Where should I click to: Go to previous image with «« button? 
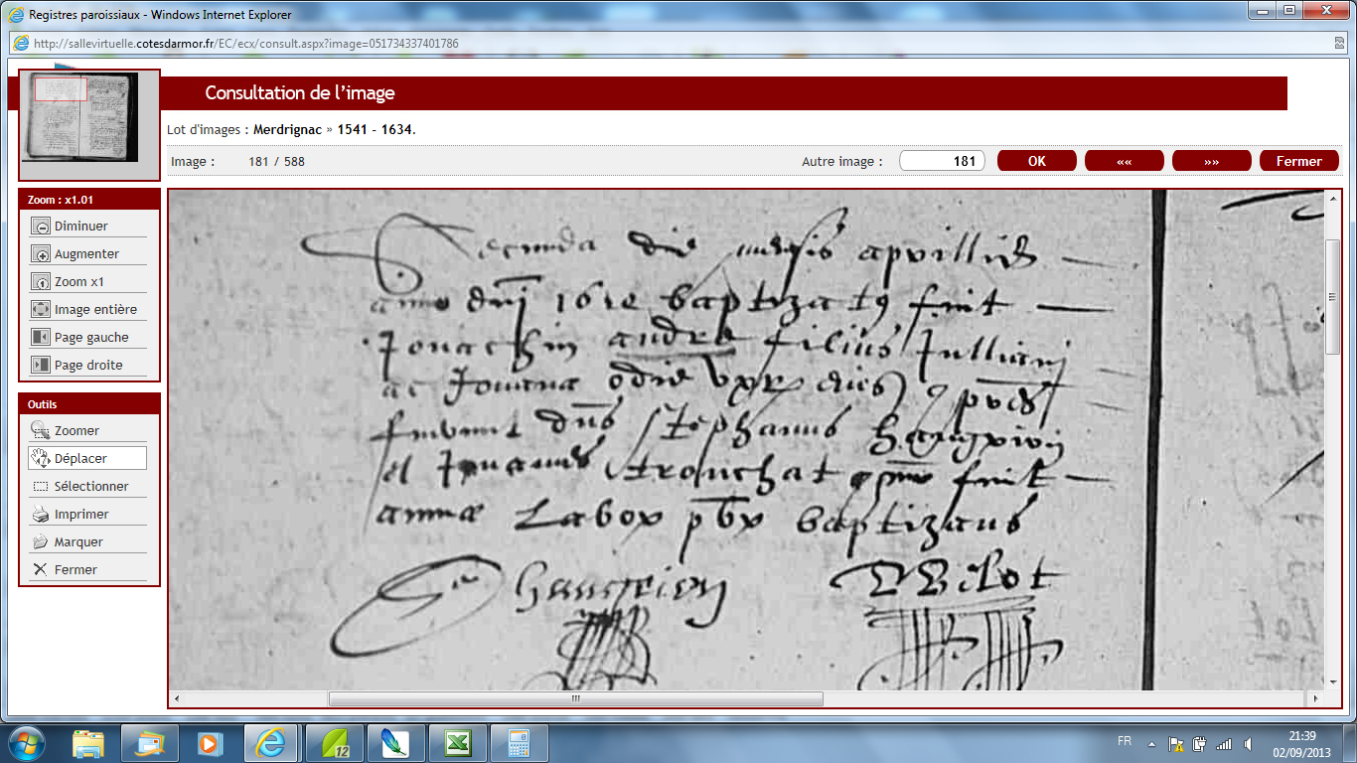(x=1125, y=161)
